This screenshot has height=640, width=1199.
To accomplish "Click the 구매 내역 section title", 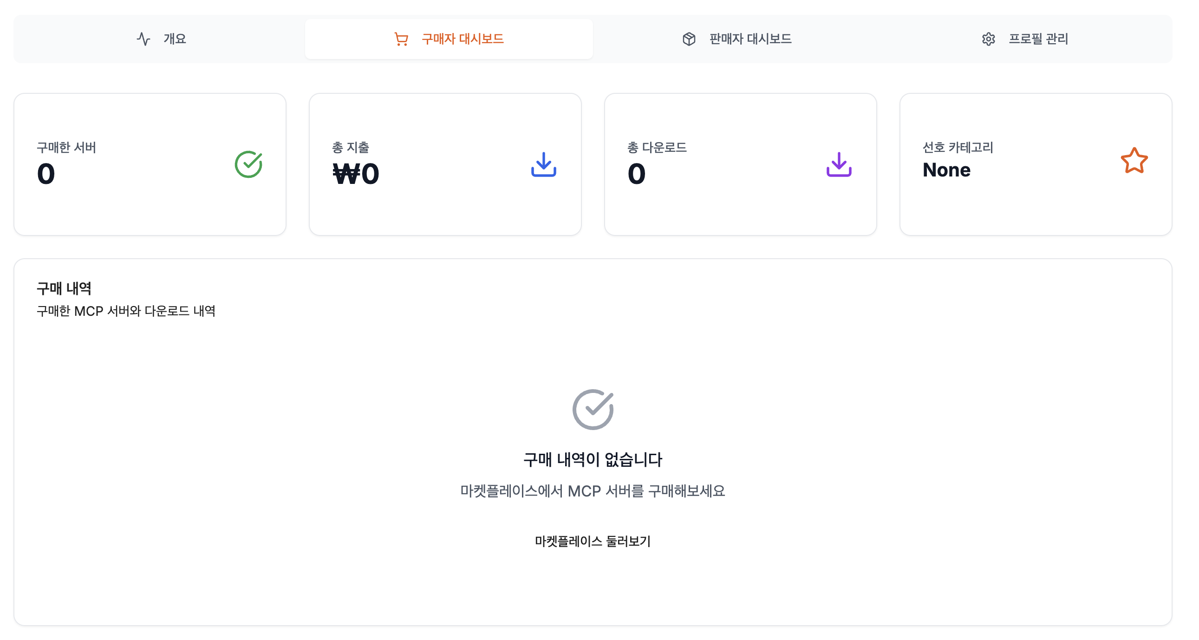I will 64,288.
